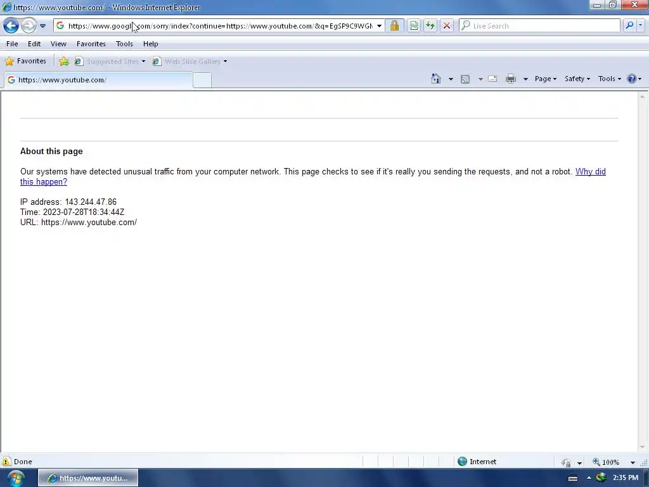The height and width of the screenshot is (487, 649).
Task: Click the Read Mail icon
Action: pyautogui.click(x=492, y=79)
